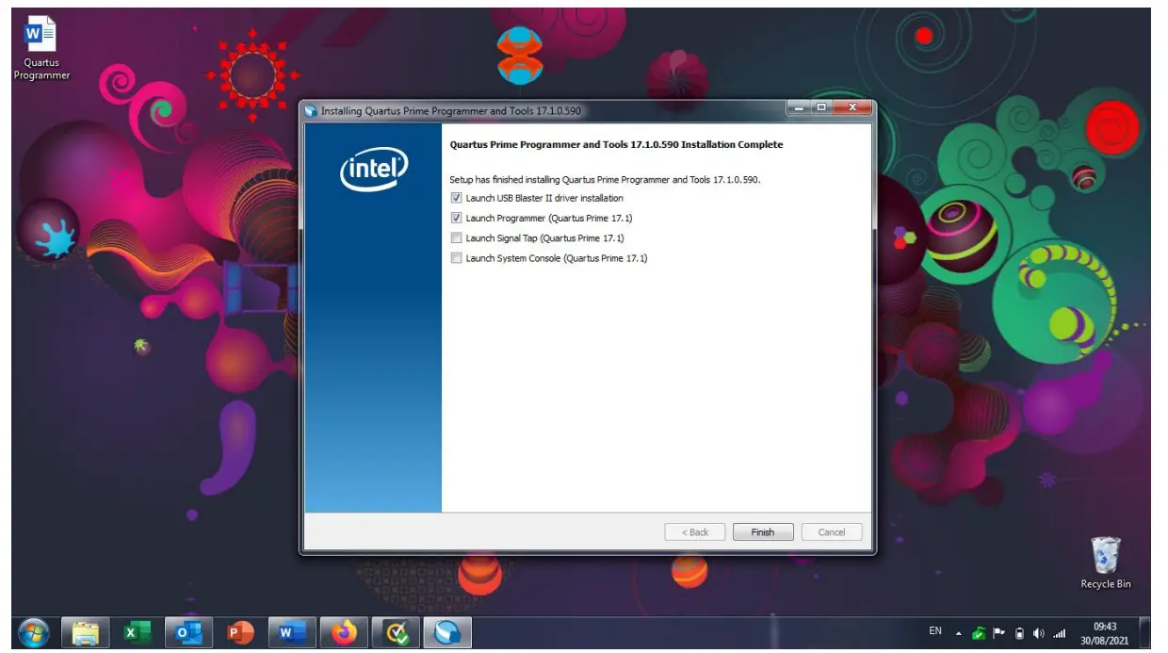The image size is (1168, 653).
Task: Click the Cancel button in installer
Action: click(x=832, y=532)
